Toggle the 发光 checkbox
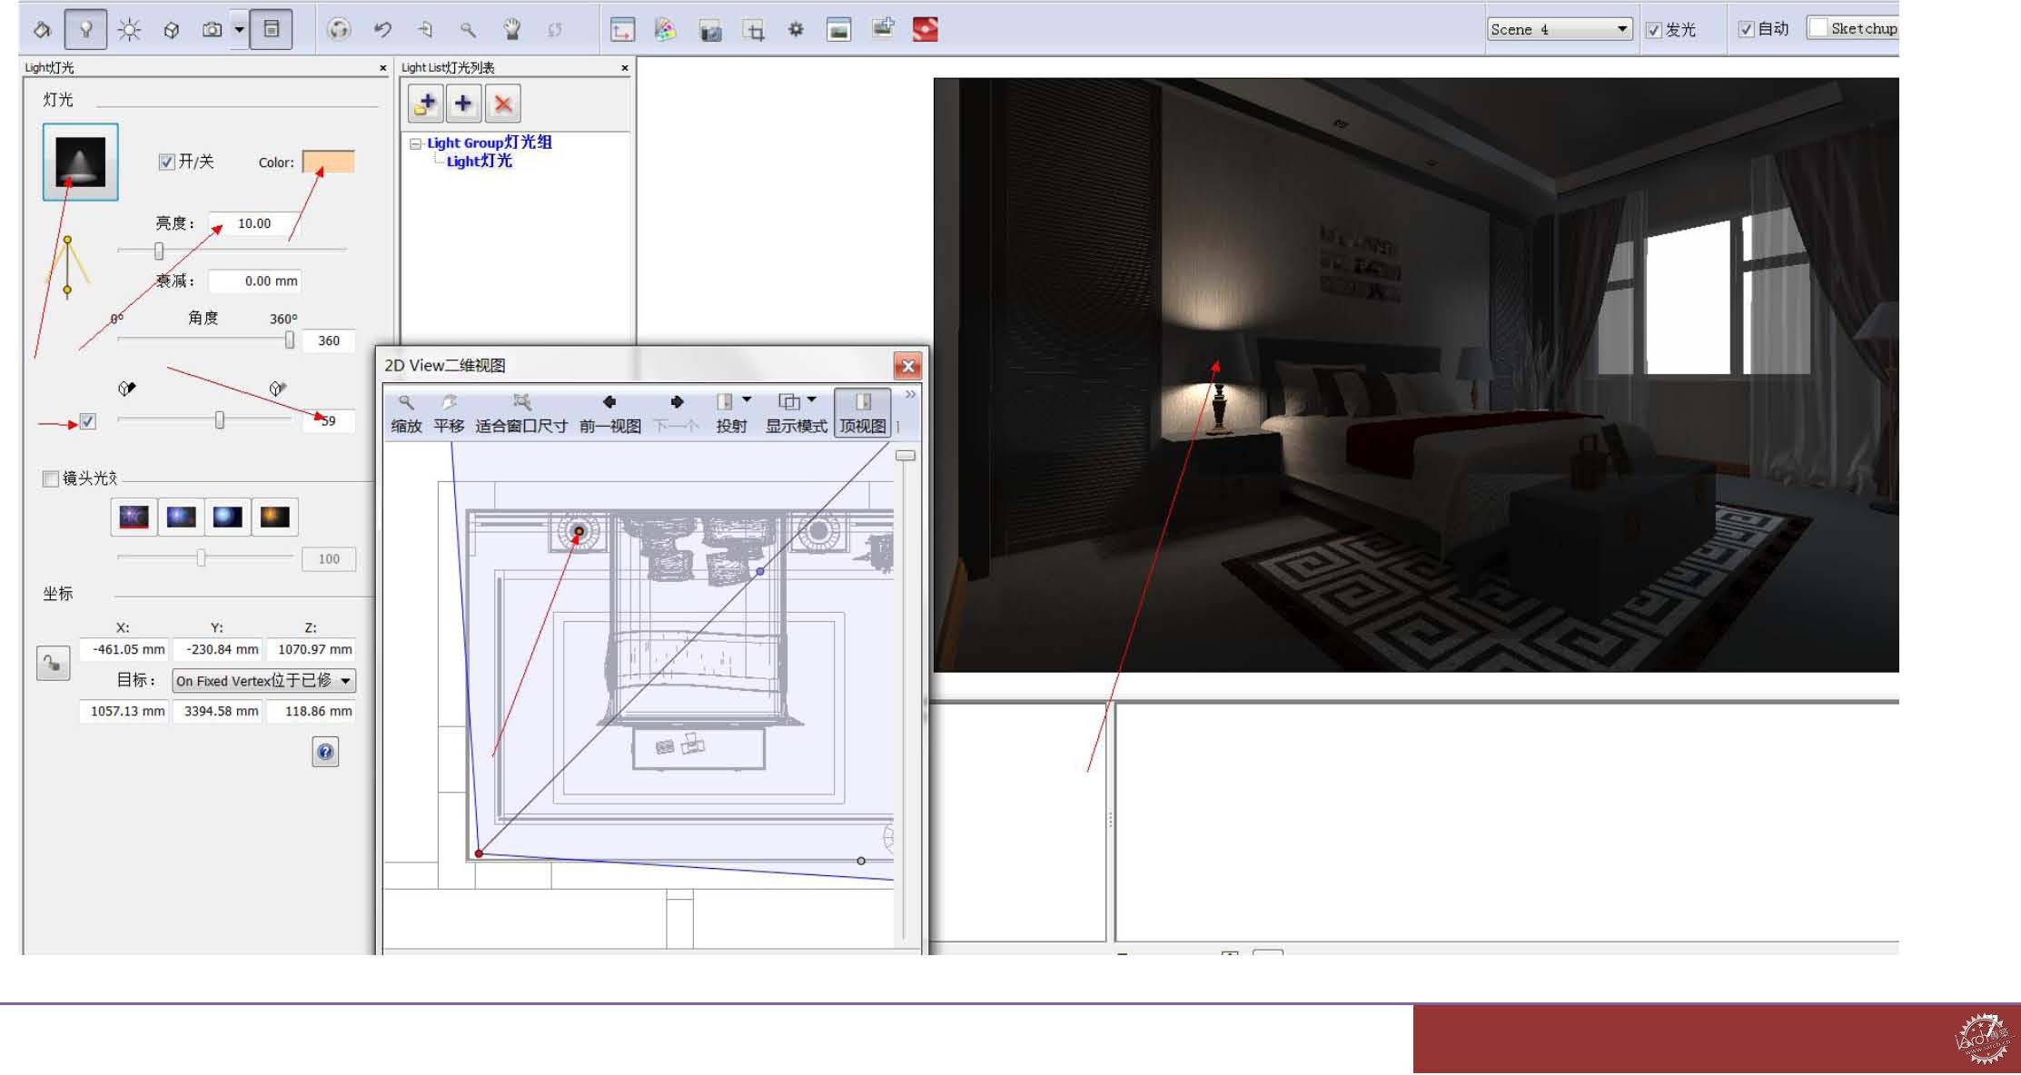This screenshot has width=2021, height=1075. coord(1653,30)
